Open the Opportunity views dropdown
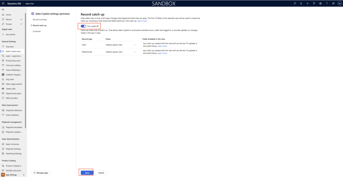The image size is (343, 177). pos(121,52)
